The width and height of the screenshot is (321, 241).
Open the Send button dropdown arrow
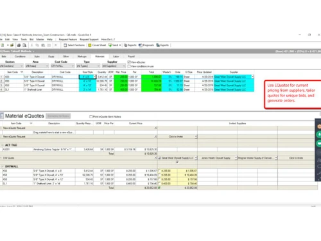[120, 45]
